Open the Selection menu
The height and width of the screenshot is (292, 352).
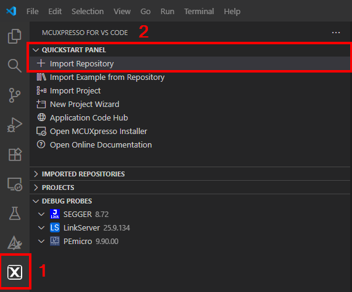pyautogui.click(x=88, y=11)
